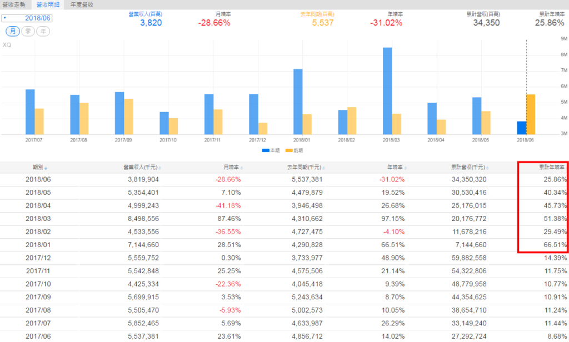This screenshot has height=342, width=569.
Task: Click the 5,354,401 revenue cell
Action: coord(143,193)
